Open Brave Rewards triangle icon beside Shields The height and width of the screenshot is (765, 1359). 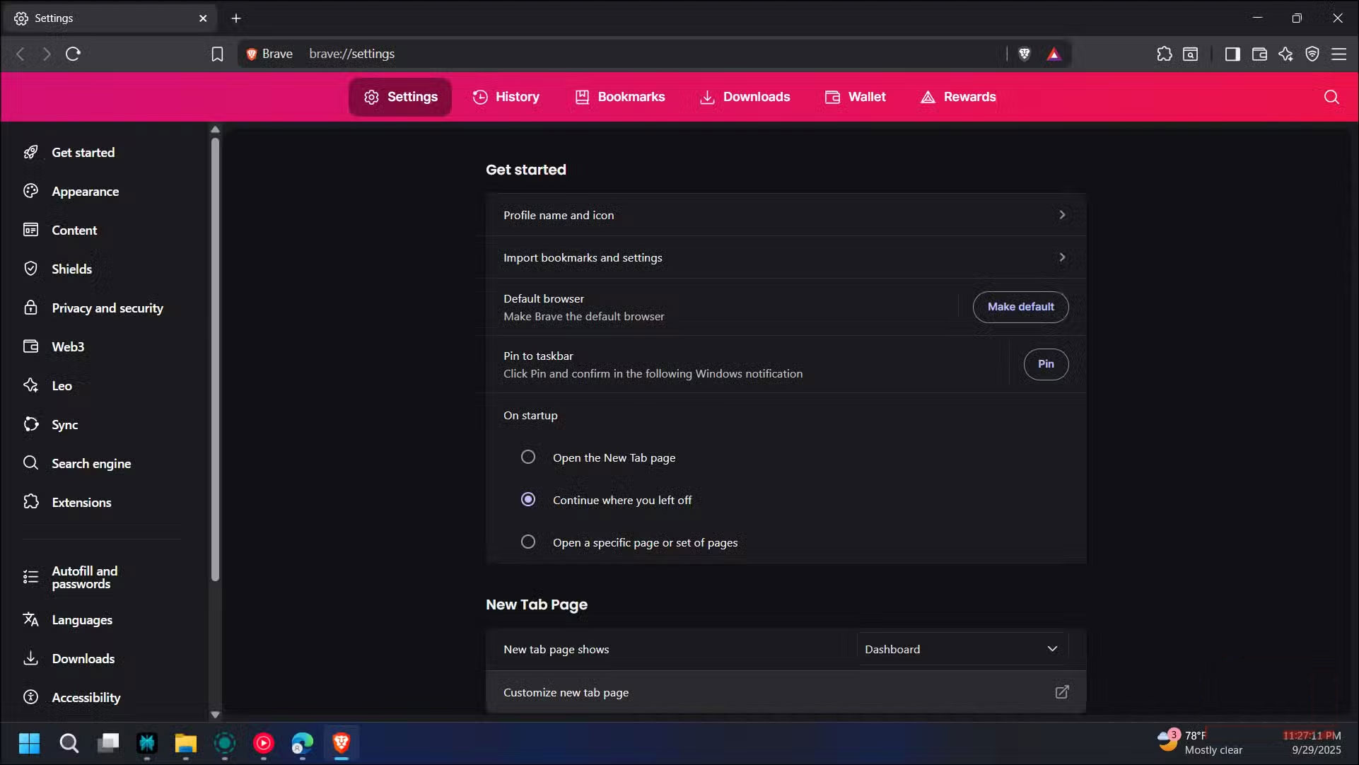click(x=1053, y=54)
